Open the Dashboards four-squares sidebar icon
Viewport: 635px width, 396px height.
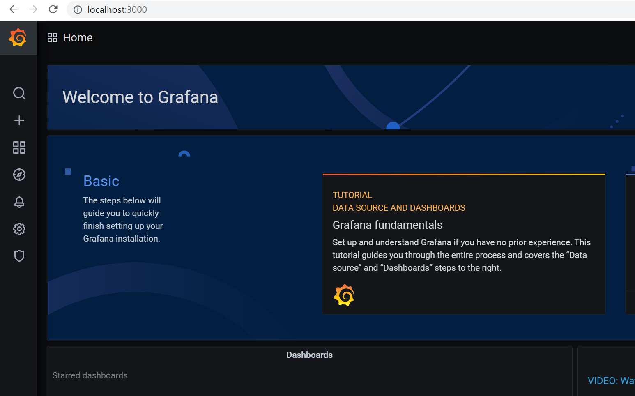click(19, 147)
